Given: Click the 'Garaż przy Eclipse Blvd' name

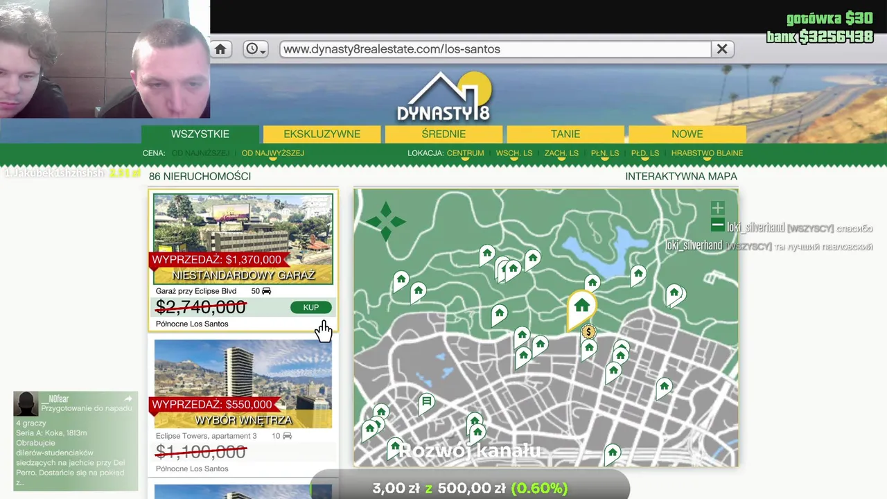Looking at the screenshot, I should point(196,291).
